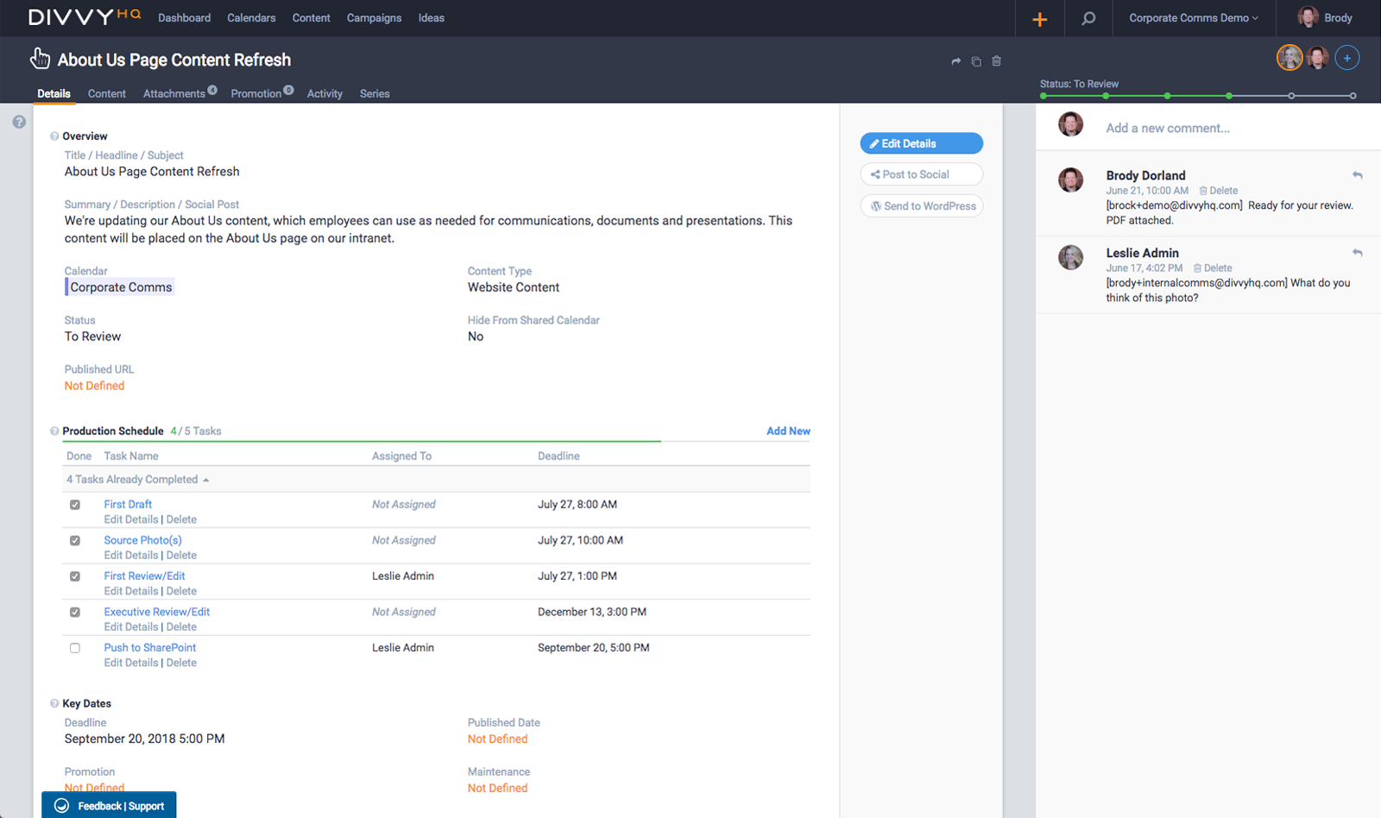Share the About Us content item
1381x818 pixels.
955,60
